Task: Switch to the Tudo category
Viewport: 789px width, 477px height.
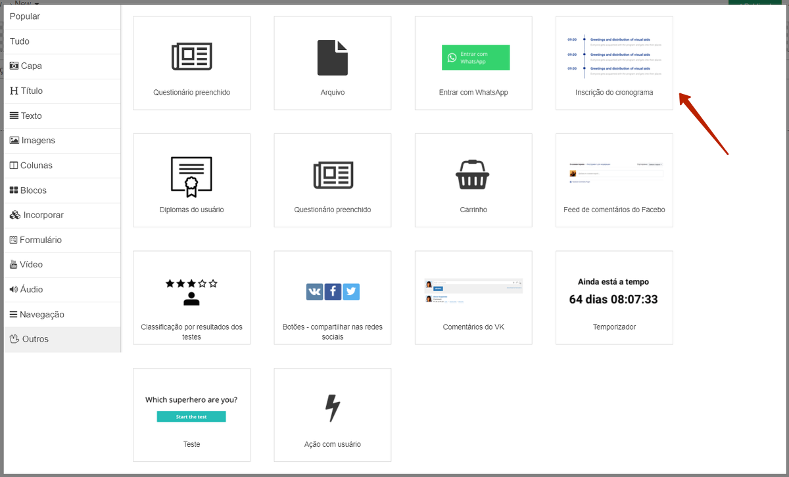Action: (x=20, y=41)
